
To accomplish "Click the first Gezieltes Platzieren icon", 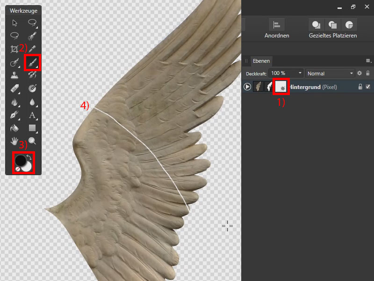I will pyautogui.click(x=316, y=25).
